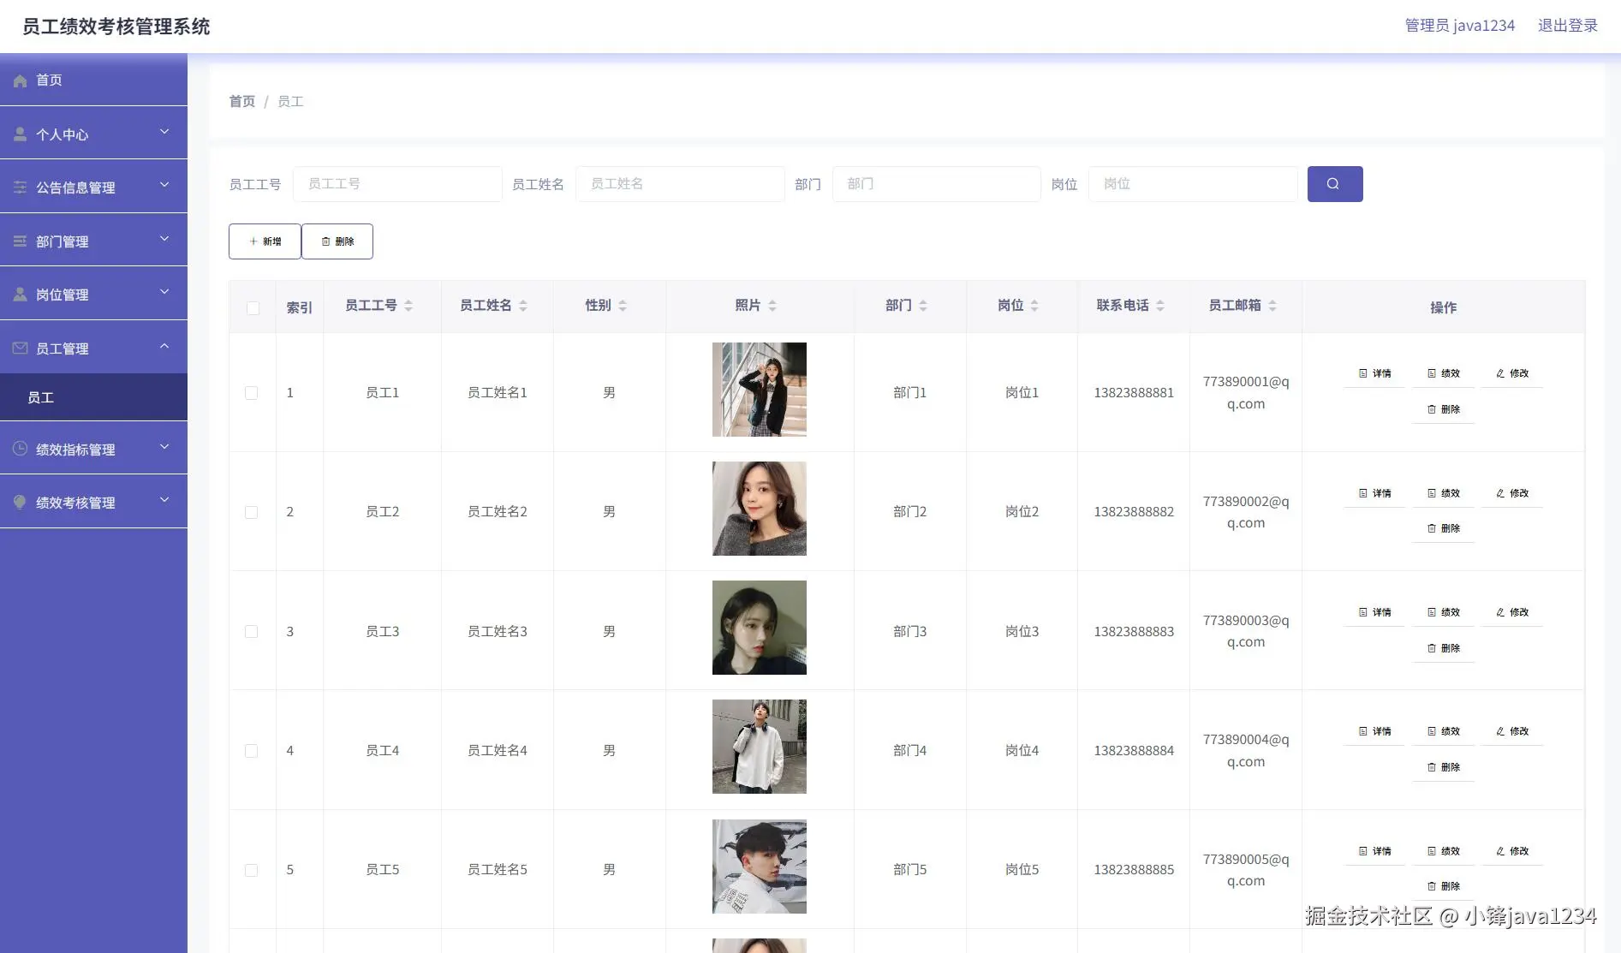Open photo thumbnail of 员工3
Image resolution: width=1621 pixels, height=953 pixels.
760,628
